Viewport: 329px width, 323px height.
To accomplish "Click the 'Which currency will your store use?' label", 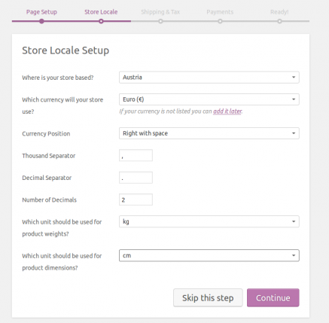I will [x=62, y=105].
